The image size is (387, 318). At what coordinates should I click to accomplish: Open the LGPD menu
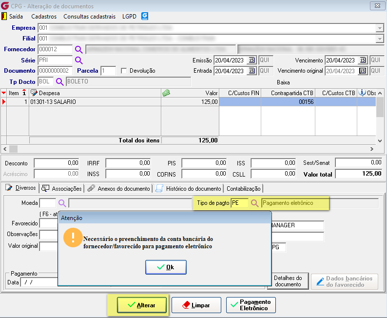tap(129, 17)
